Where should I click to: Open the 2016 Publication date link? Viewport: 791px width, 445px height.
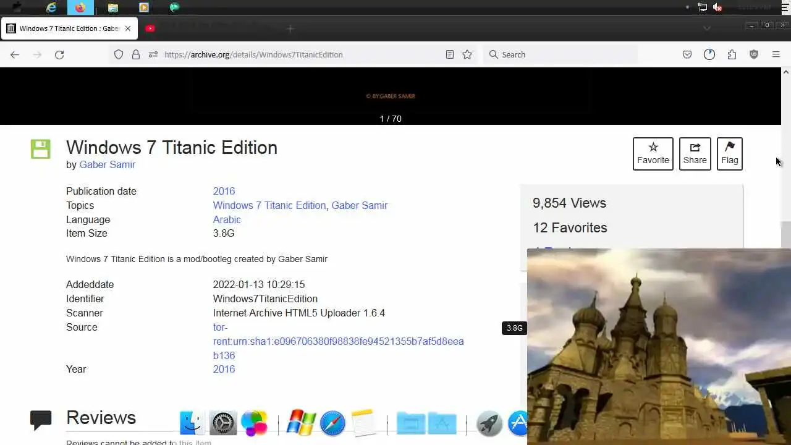pyautogui.click(x=224, y=191)
